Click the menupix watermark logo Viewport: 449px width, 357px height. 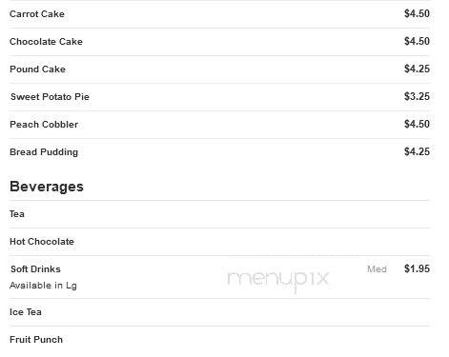pyautogui.click(x=278, y=280)
